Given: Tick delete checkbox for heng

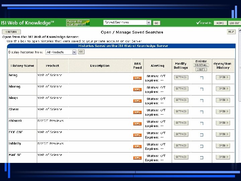Looking at the screenshot, I should [202, 78].
